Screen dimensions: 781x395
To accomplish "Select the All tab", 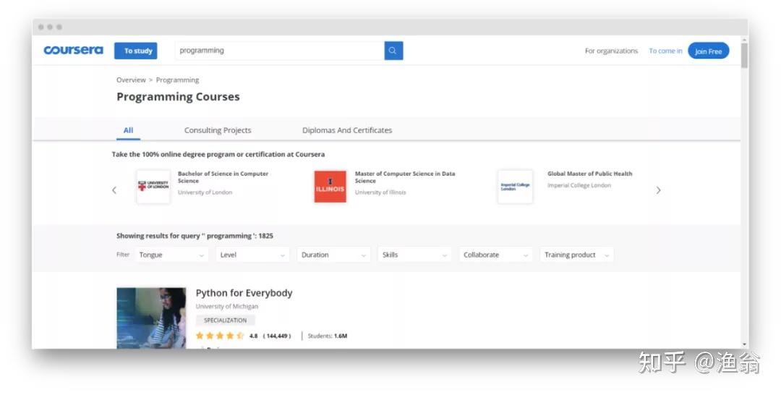I will (x=128, y=130).
